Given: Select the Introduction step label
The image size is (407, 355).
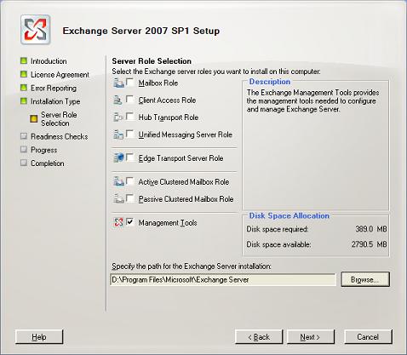Looking at the screenshot, I should click(49, 61).
